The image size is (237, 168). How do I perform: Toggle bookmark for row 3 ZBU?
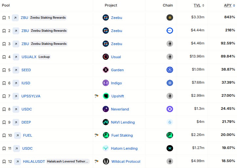(4, 44)
